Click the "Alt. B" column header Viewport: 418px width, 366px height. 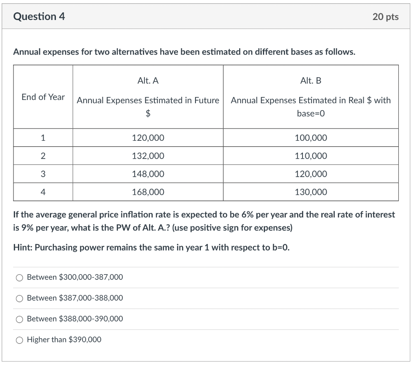point(311,80)
